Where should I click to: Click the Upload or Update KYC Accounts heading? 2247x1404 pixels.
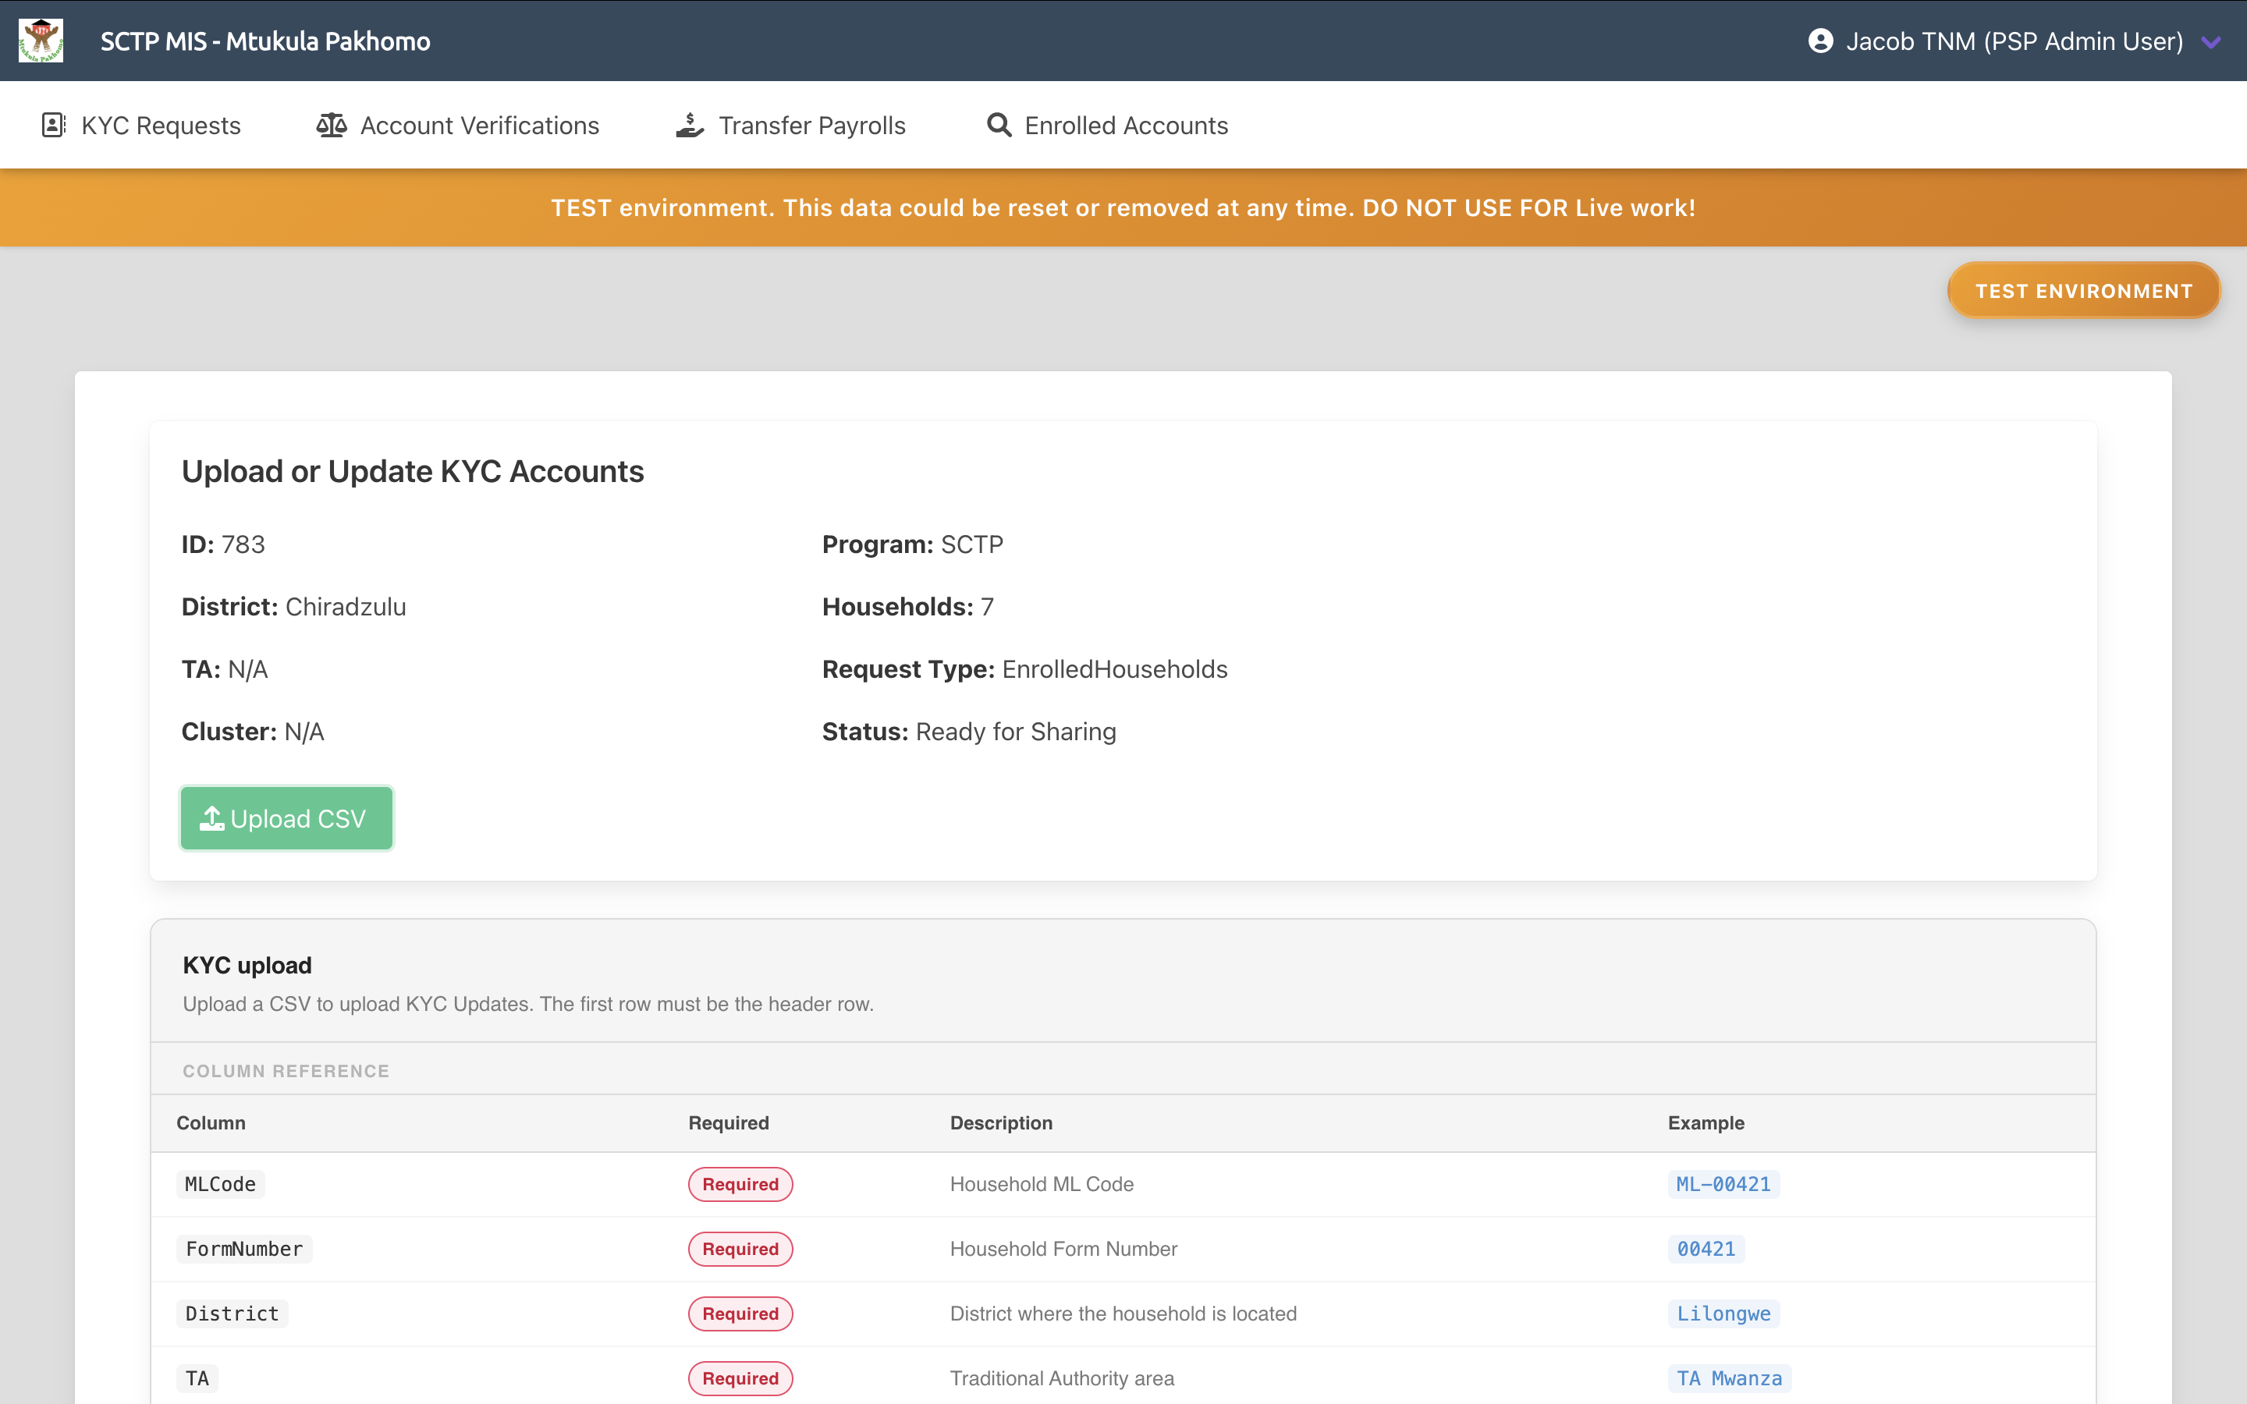coord(412,472)
